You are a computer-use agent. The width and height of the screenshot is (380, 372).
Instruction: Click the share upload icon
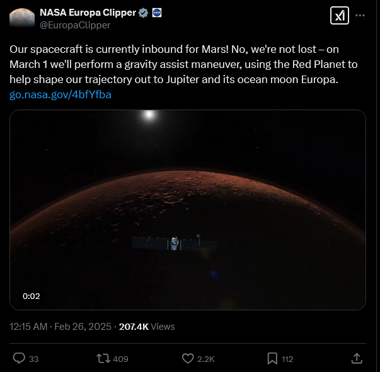pos(357,358)
